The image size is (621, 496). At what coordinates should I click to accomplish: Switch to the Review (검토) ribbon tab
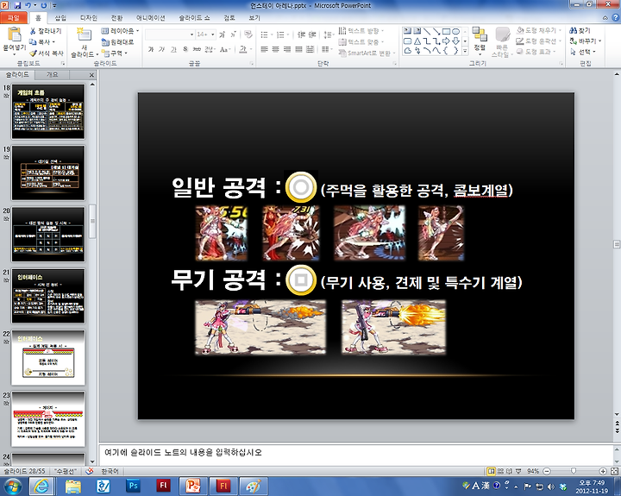coord(229,18)
